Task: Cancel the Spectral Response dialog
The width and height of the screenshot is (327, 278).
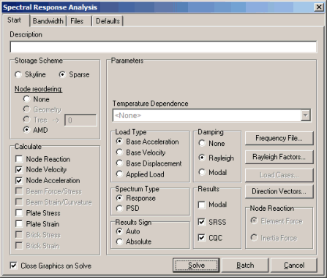Action: (x=294, y=265)
